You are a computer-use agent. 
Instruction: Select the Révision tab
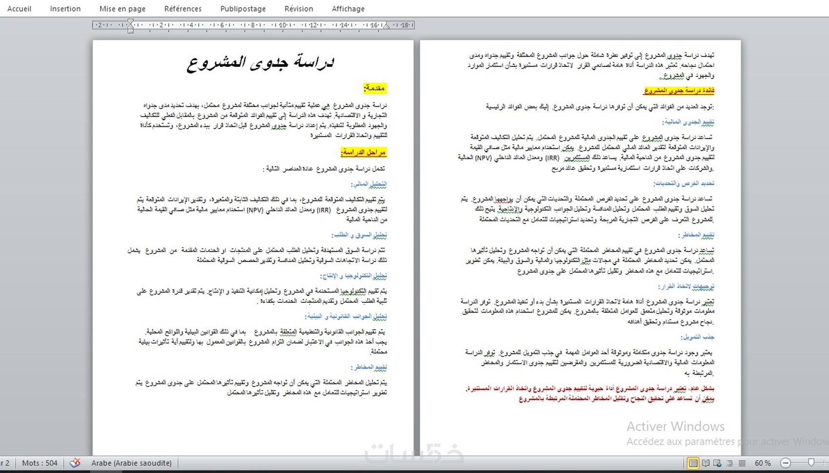click(298, 9)
